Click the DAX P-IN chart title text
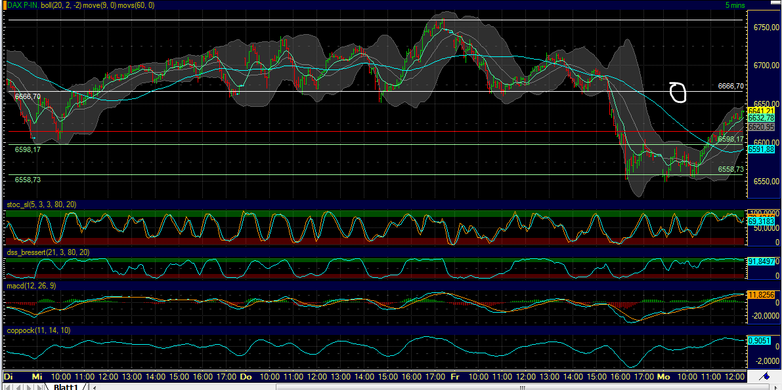Viewport: 782px width, 390px height. 23,5
